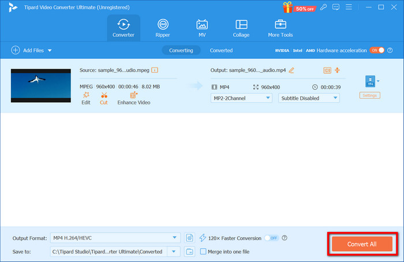Select the Converting sub-tab
Screen dimensions: 404x262
[x=181, y=50]
